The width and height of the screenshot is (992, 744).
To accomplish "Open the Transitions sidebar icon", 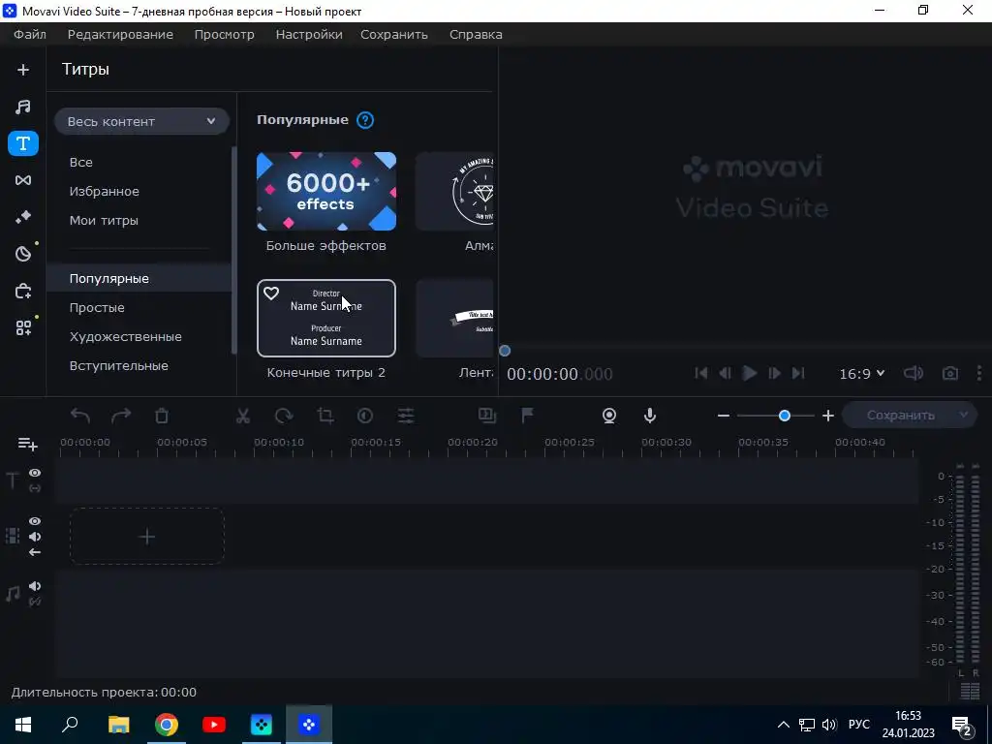I will [23, 180].
